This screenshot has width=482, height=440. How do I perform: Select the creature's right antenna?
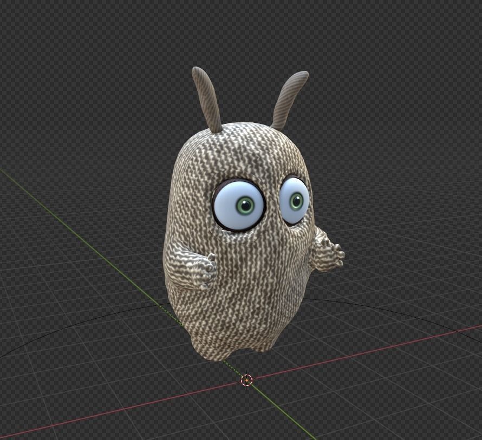[x=290, y=100]
